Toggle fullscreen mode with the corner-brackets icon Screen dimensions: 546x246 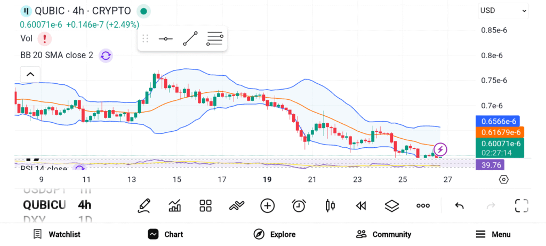pyautogui.click(x=521, y=205)
